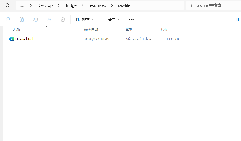Go to Desktop in address bar

pyautogui.click(x=45, y=5)
